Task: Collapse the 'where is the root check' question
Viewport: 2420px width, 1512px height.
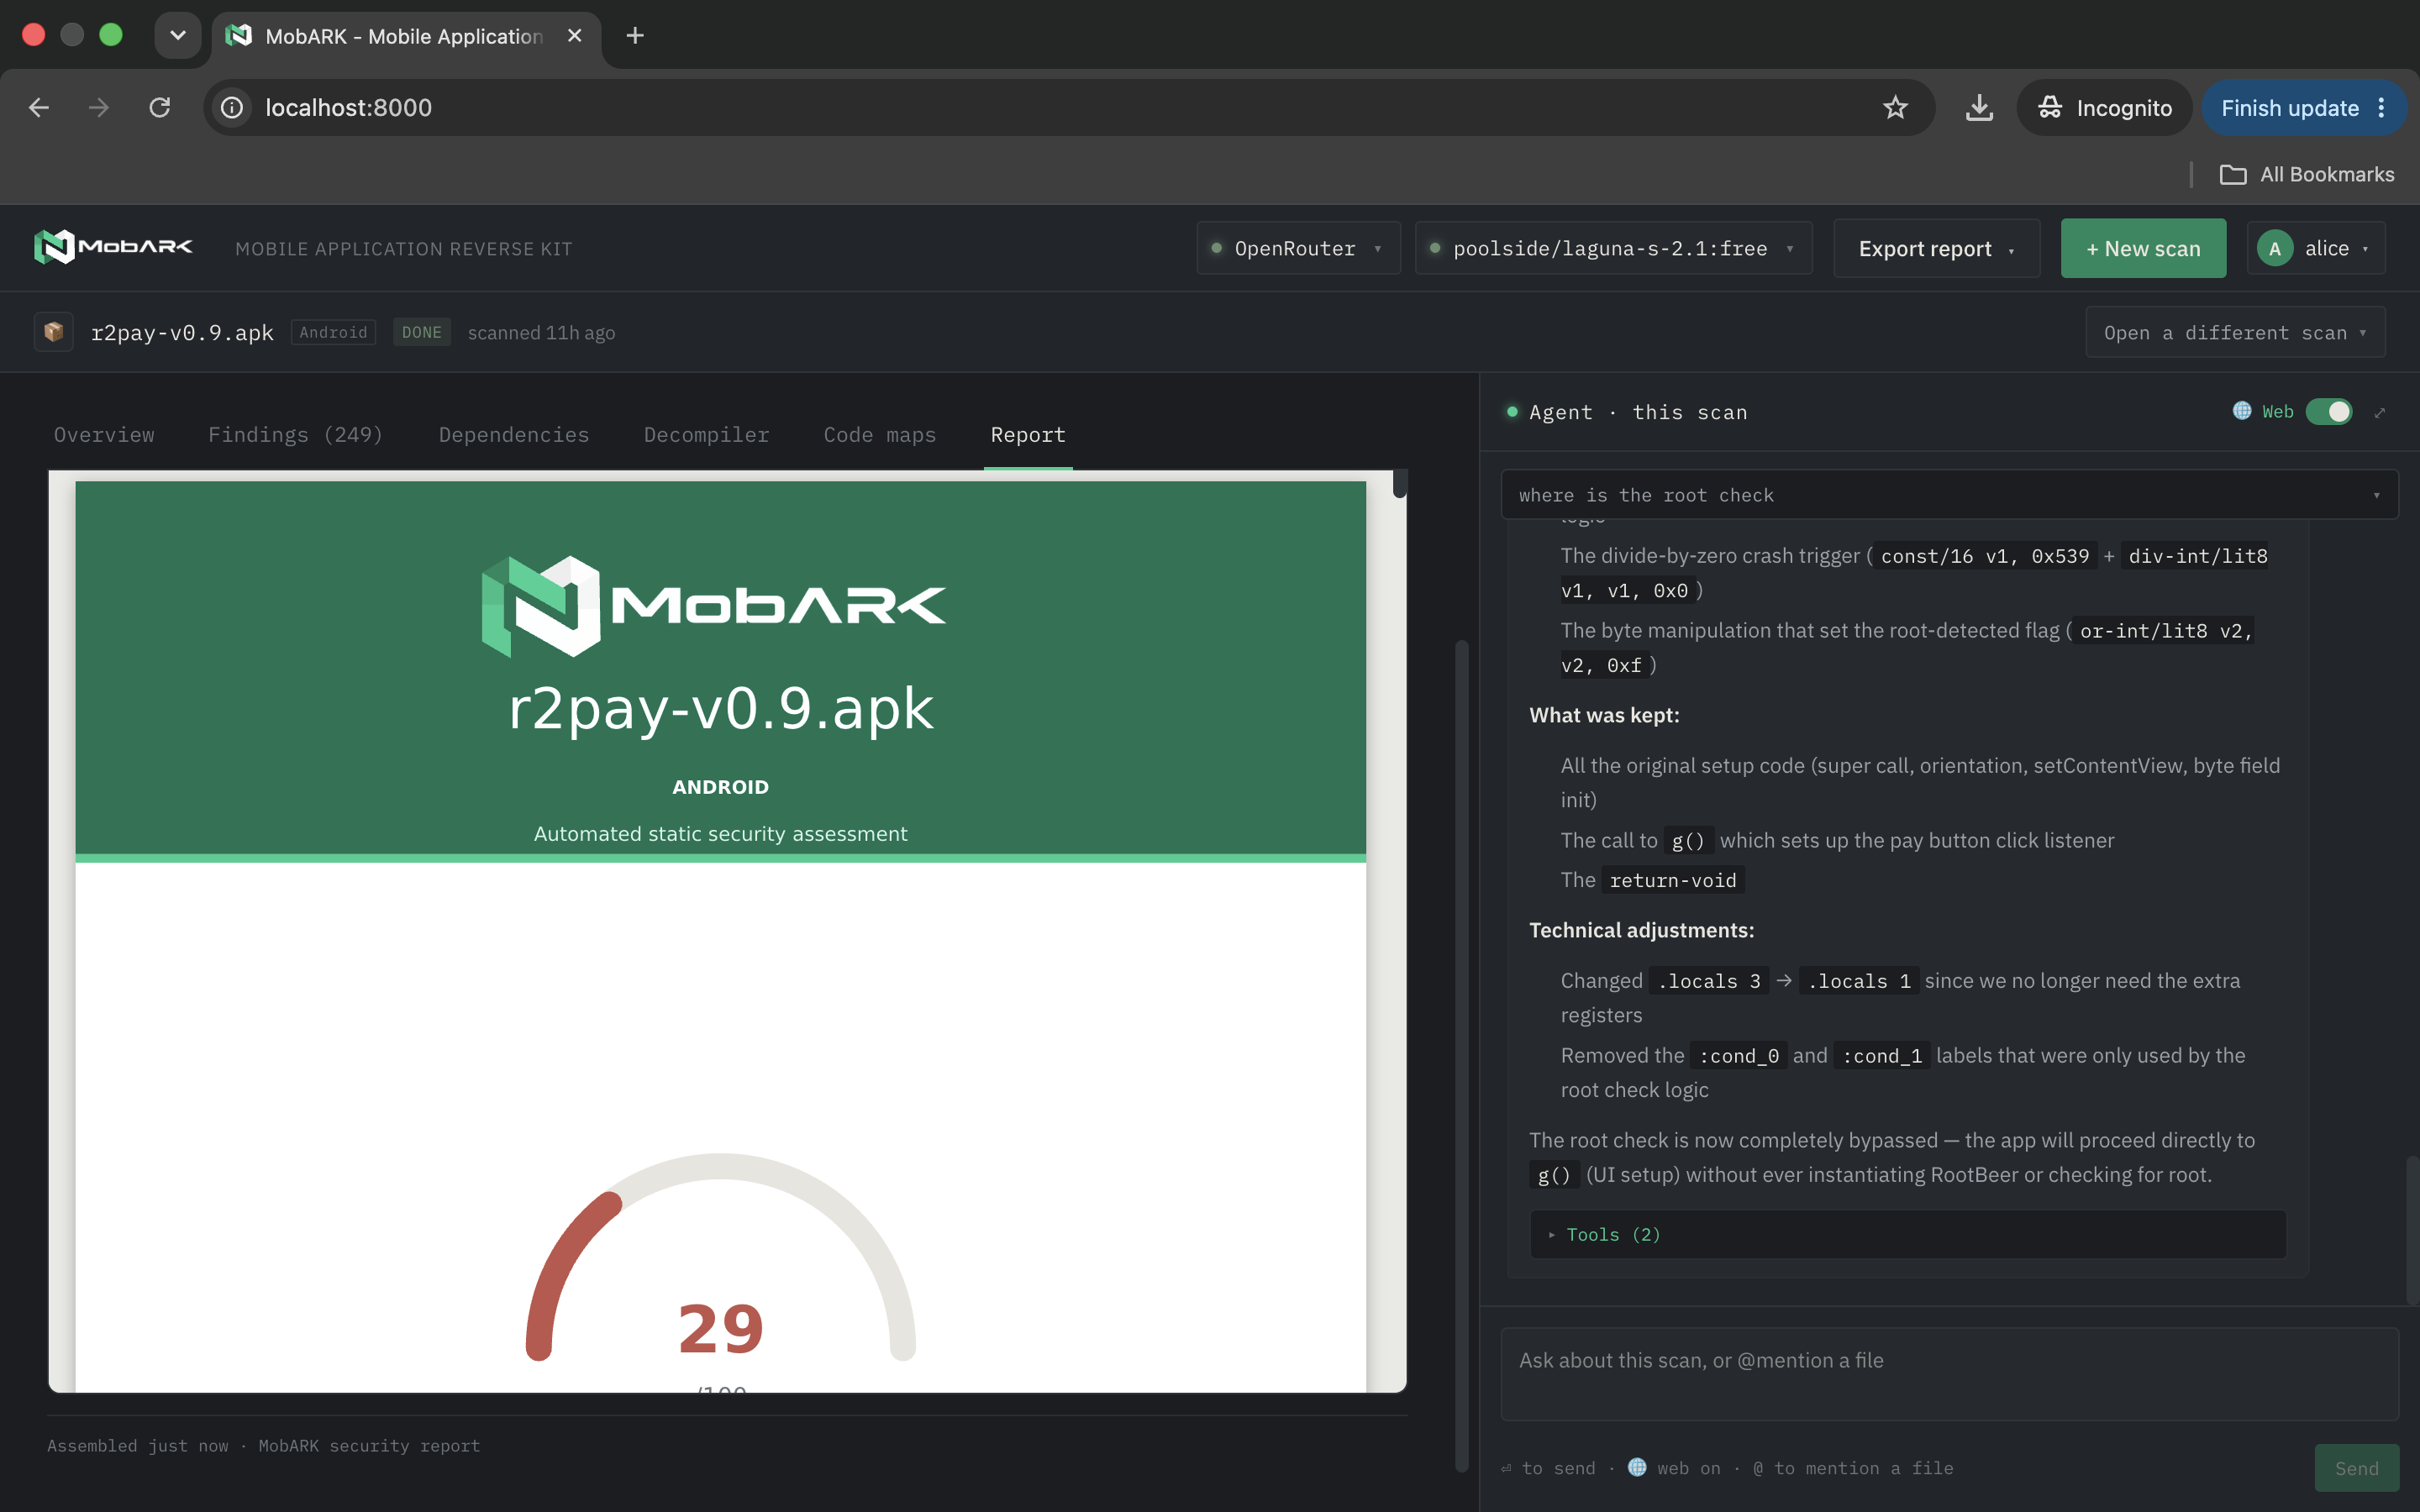Action: 1949,495
